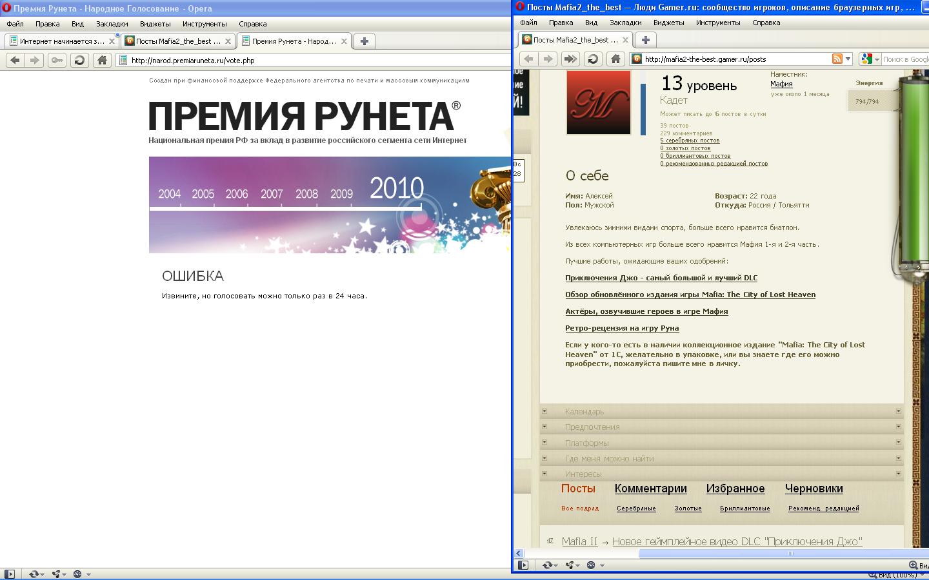This screenshot has height=580, width=929.
Task: Click Forward arrow in right Opera window
Action: [x=548, y=59]
